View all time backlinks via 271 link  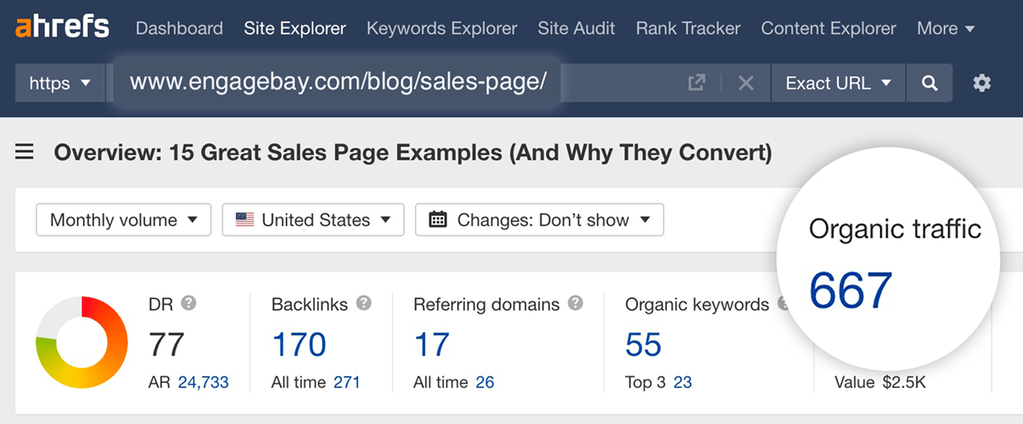[347, 382]
